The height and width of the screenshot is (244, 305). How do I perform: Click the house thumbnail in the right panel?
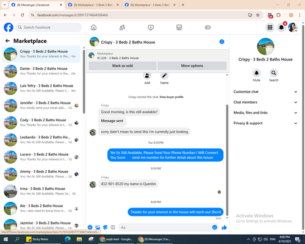[265, 46]
